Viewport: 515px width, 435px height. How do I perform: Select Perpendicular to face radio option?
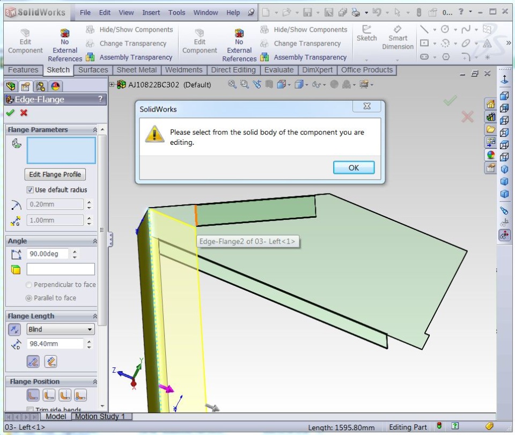29,285
